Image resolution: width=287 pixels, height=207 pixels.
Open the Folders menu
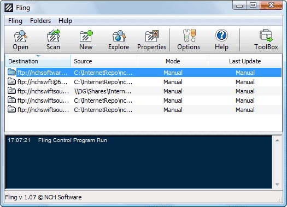pyautogui.click(x=40, y=21)
